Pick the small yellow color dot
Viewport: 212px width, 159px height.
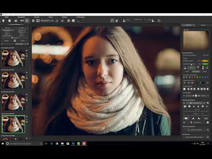click(x=197, y=77)
